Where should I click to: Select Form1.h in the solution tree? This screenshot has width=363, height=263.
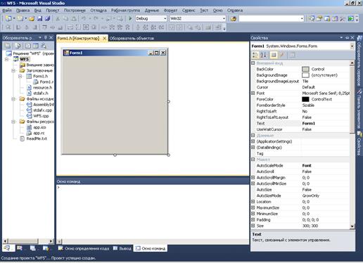pyautogui.click(x=40, y=76)
